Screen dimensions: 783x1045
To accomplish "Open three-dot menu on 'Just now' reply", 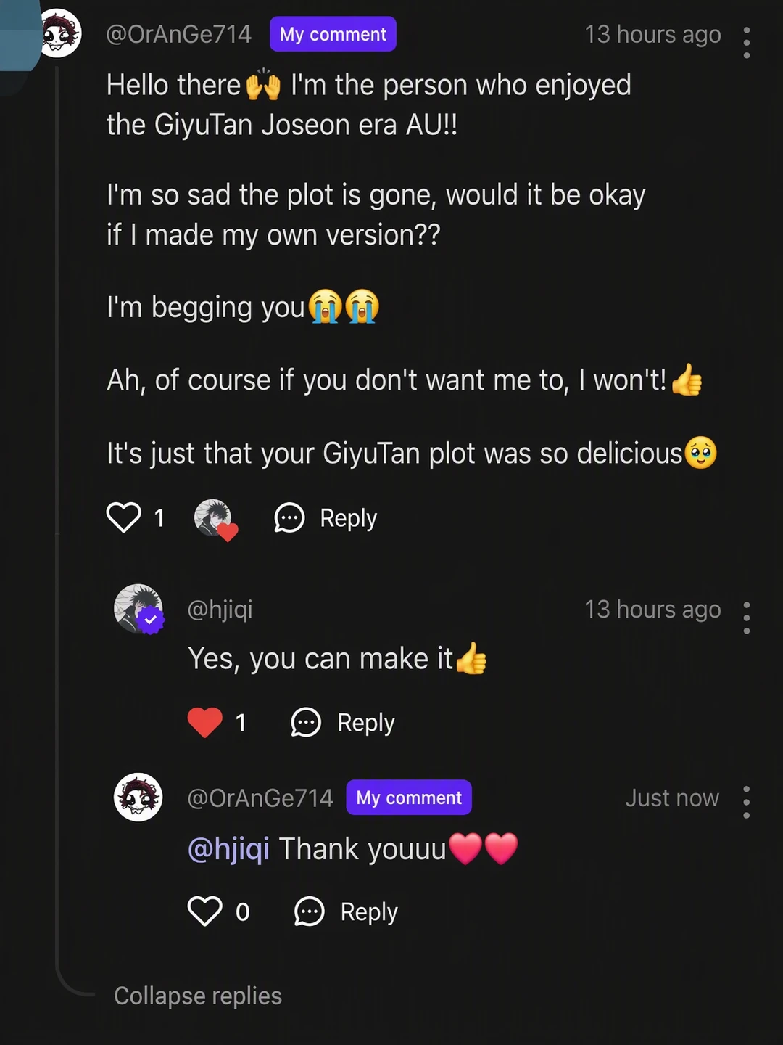I will (746, 802).
